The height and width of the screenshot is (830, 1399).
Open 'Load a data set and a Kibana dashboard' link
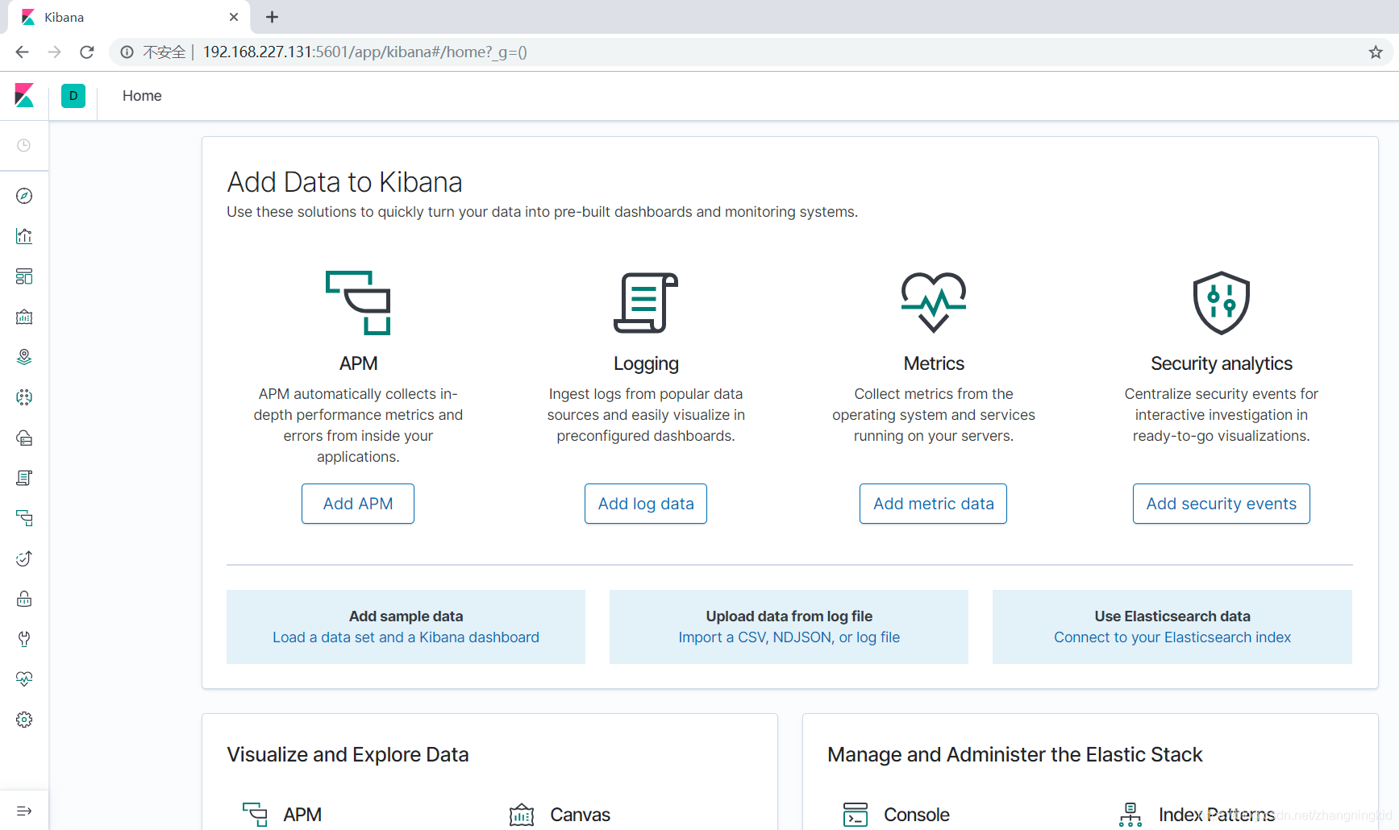point(406,637)
